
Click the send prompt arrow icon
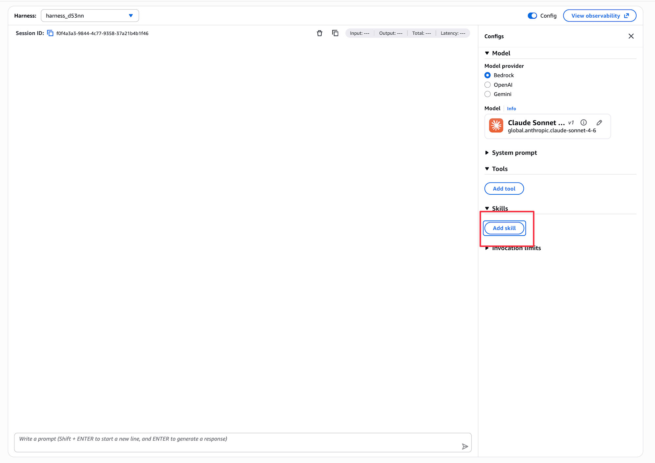465,446
